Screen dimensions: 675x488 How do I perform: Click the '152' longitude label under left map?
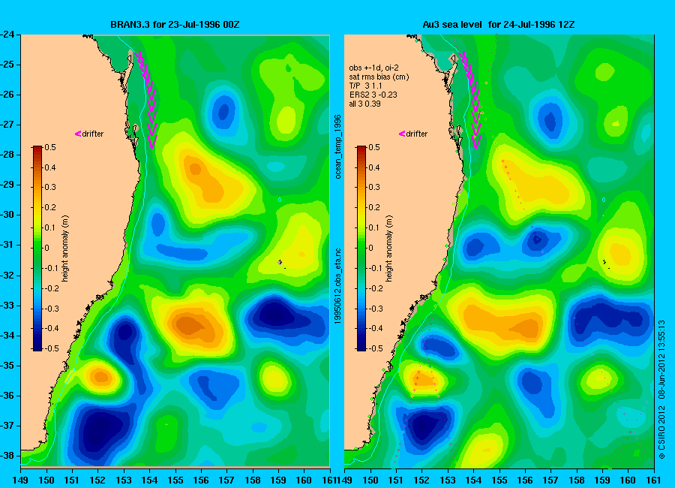(x=97, y=480)
